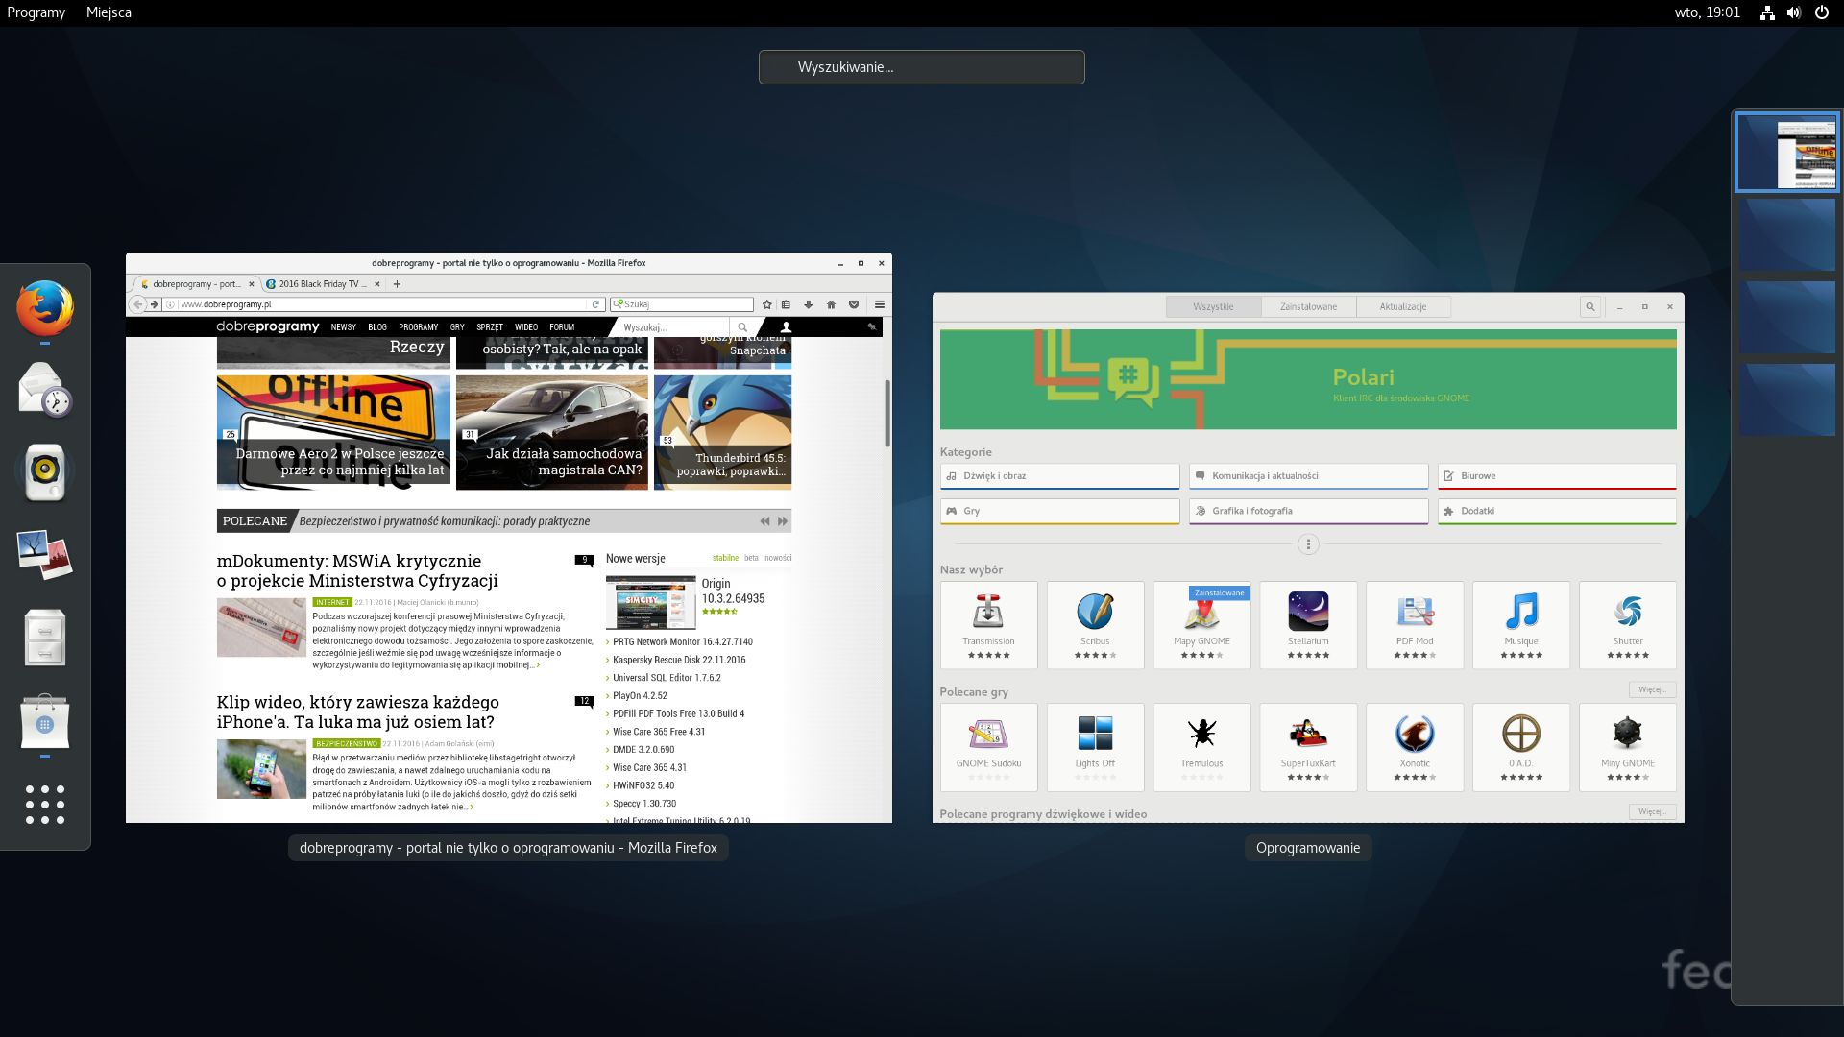Select the Transmission app in GNOME Software
This screenshot has height=1037, width=1844.
(x=988, y=624)
